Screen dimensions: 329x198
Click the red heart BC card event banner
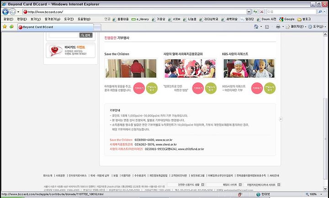click(70, 50)
